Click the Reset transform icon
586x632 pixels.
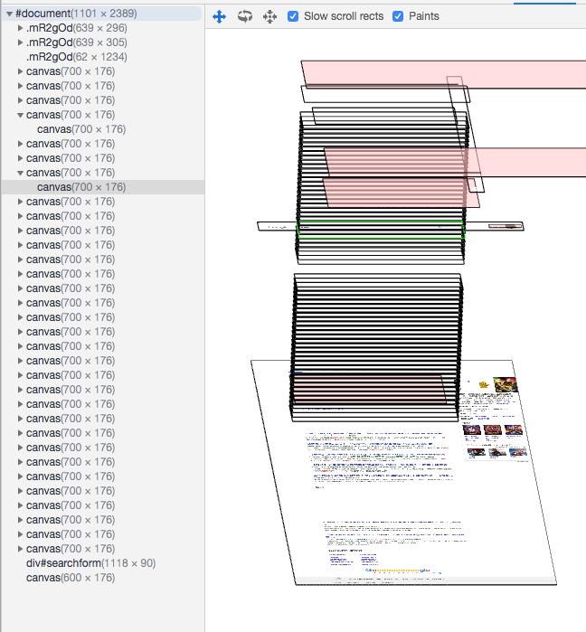(x=269, y=16)
